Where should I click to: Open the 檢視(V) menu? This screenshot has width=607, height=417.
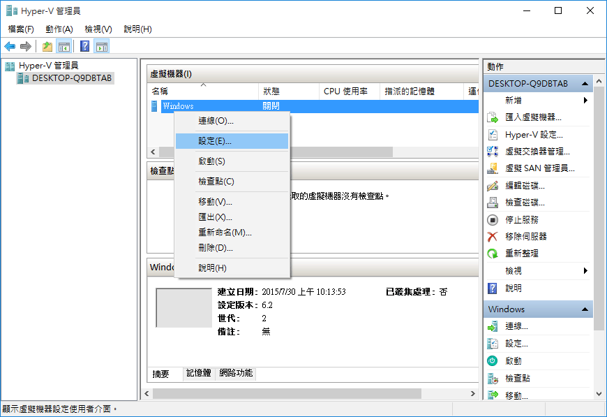(x=98, y=29)
